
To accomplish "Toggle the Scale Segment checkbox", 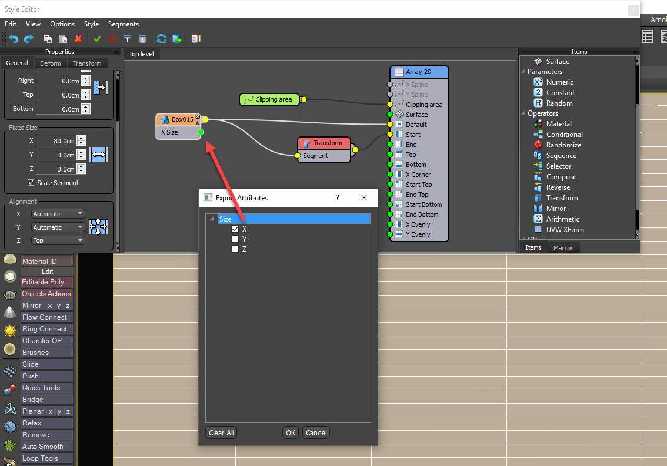I will click(31, 183).
